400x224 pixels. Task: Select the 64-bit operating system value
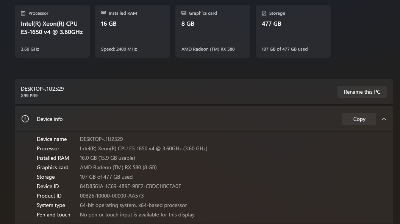coord(133,205)
